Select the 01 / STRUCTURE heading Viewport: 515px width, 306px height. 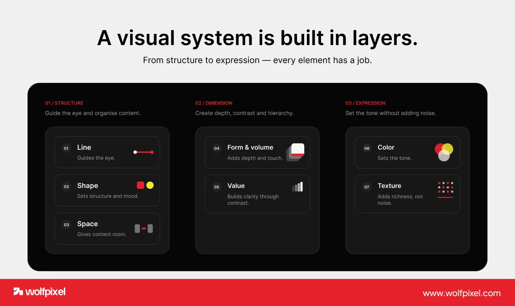[x=64, y=103]
